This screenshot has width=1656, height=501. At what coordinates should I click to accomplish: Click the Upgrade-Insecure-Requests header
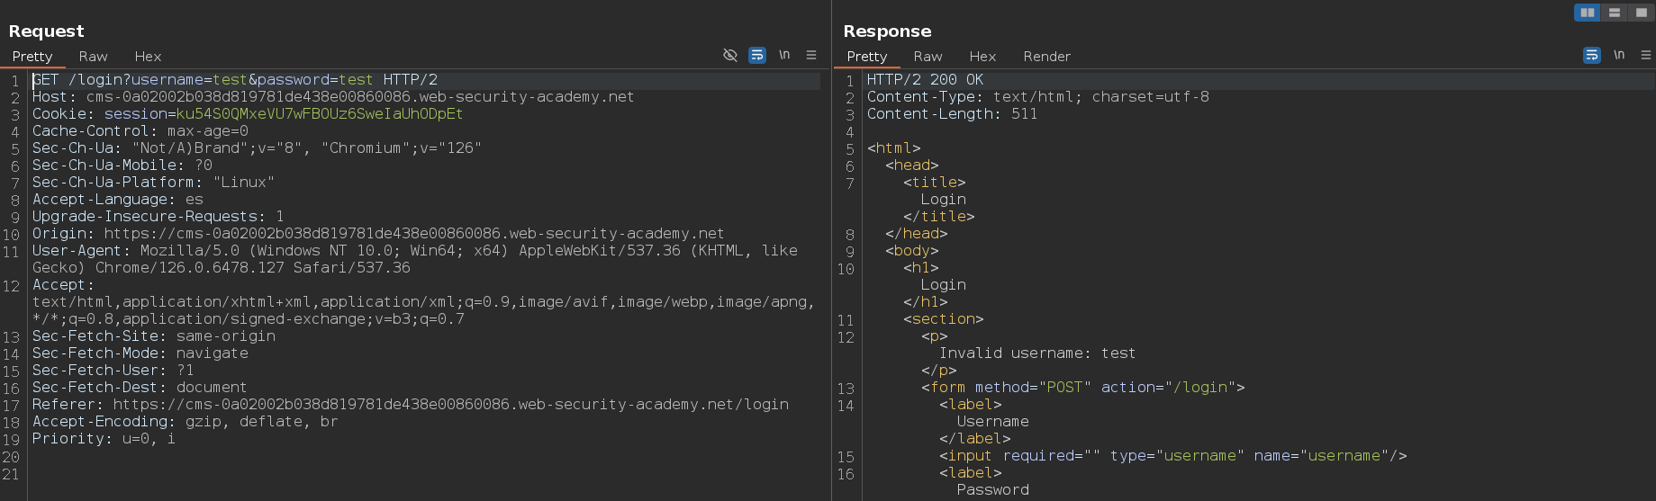158,217
